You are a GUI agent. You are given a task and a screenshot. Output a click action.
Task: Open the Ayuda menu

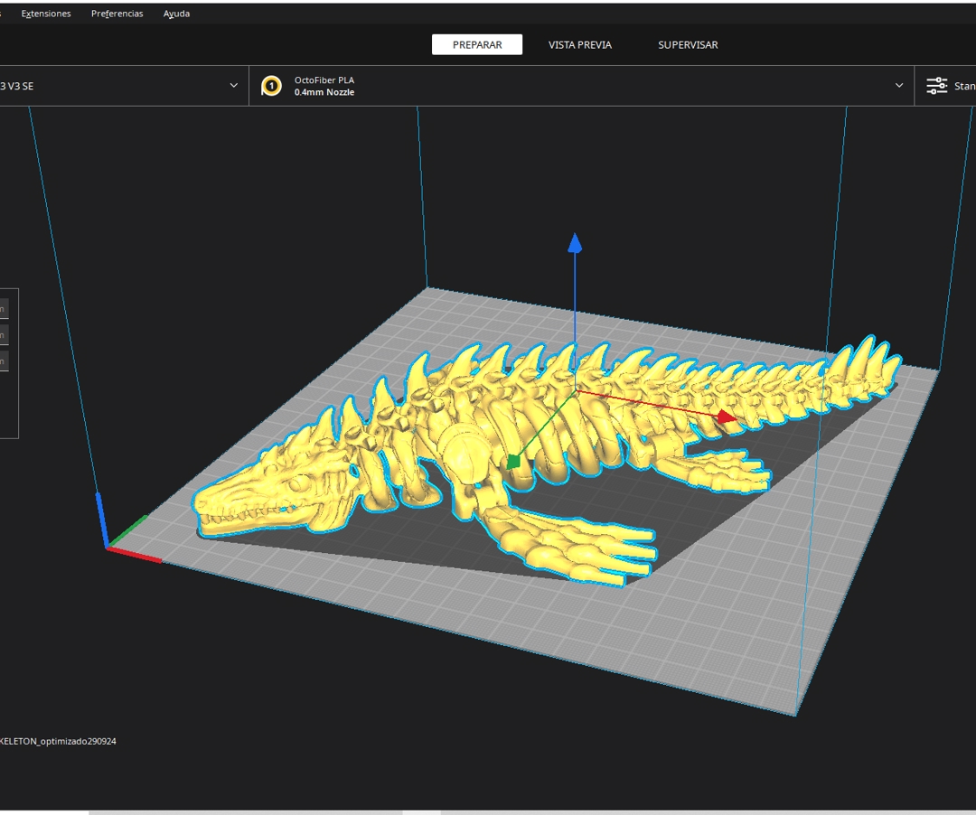click(176, 14)
